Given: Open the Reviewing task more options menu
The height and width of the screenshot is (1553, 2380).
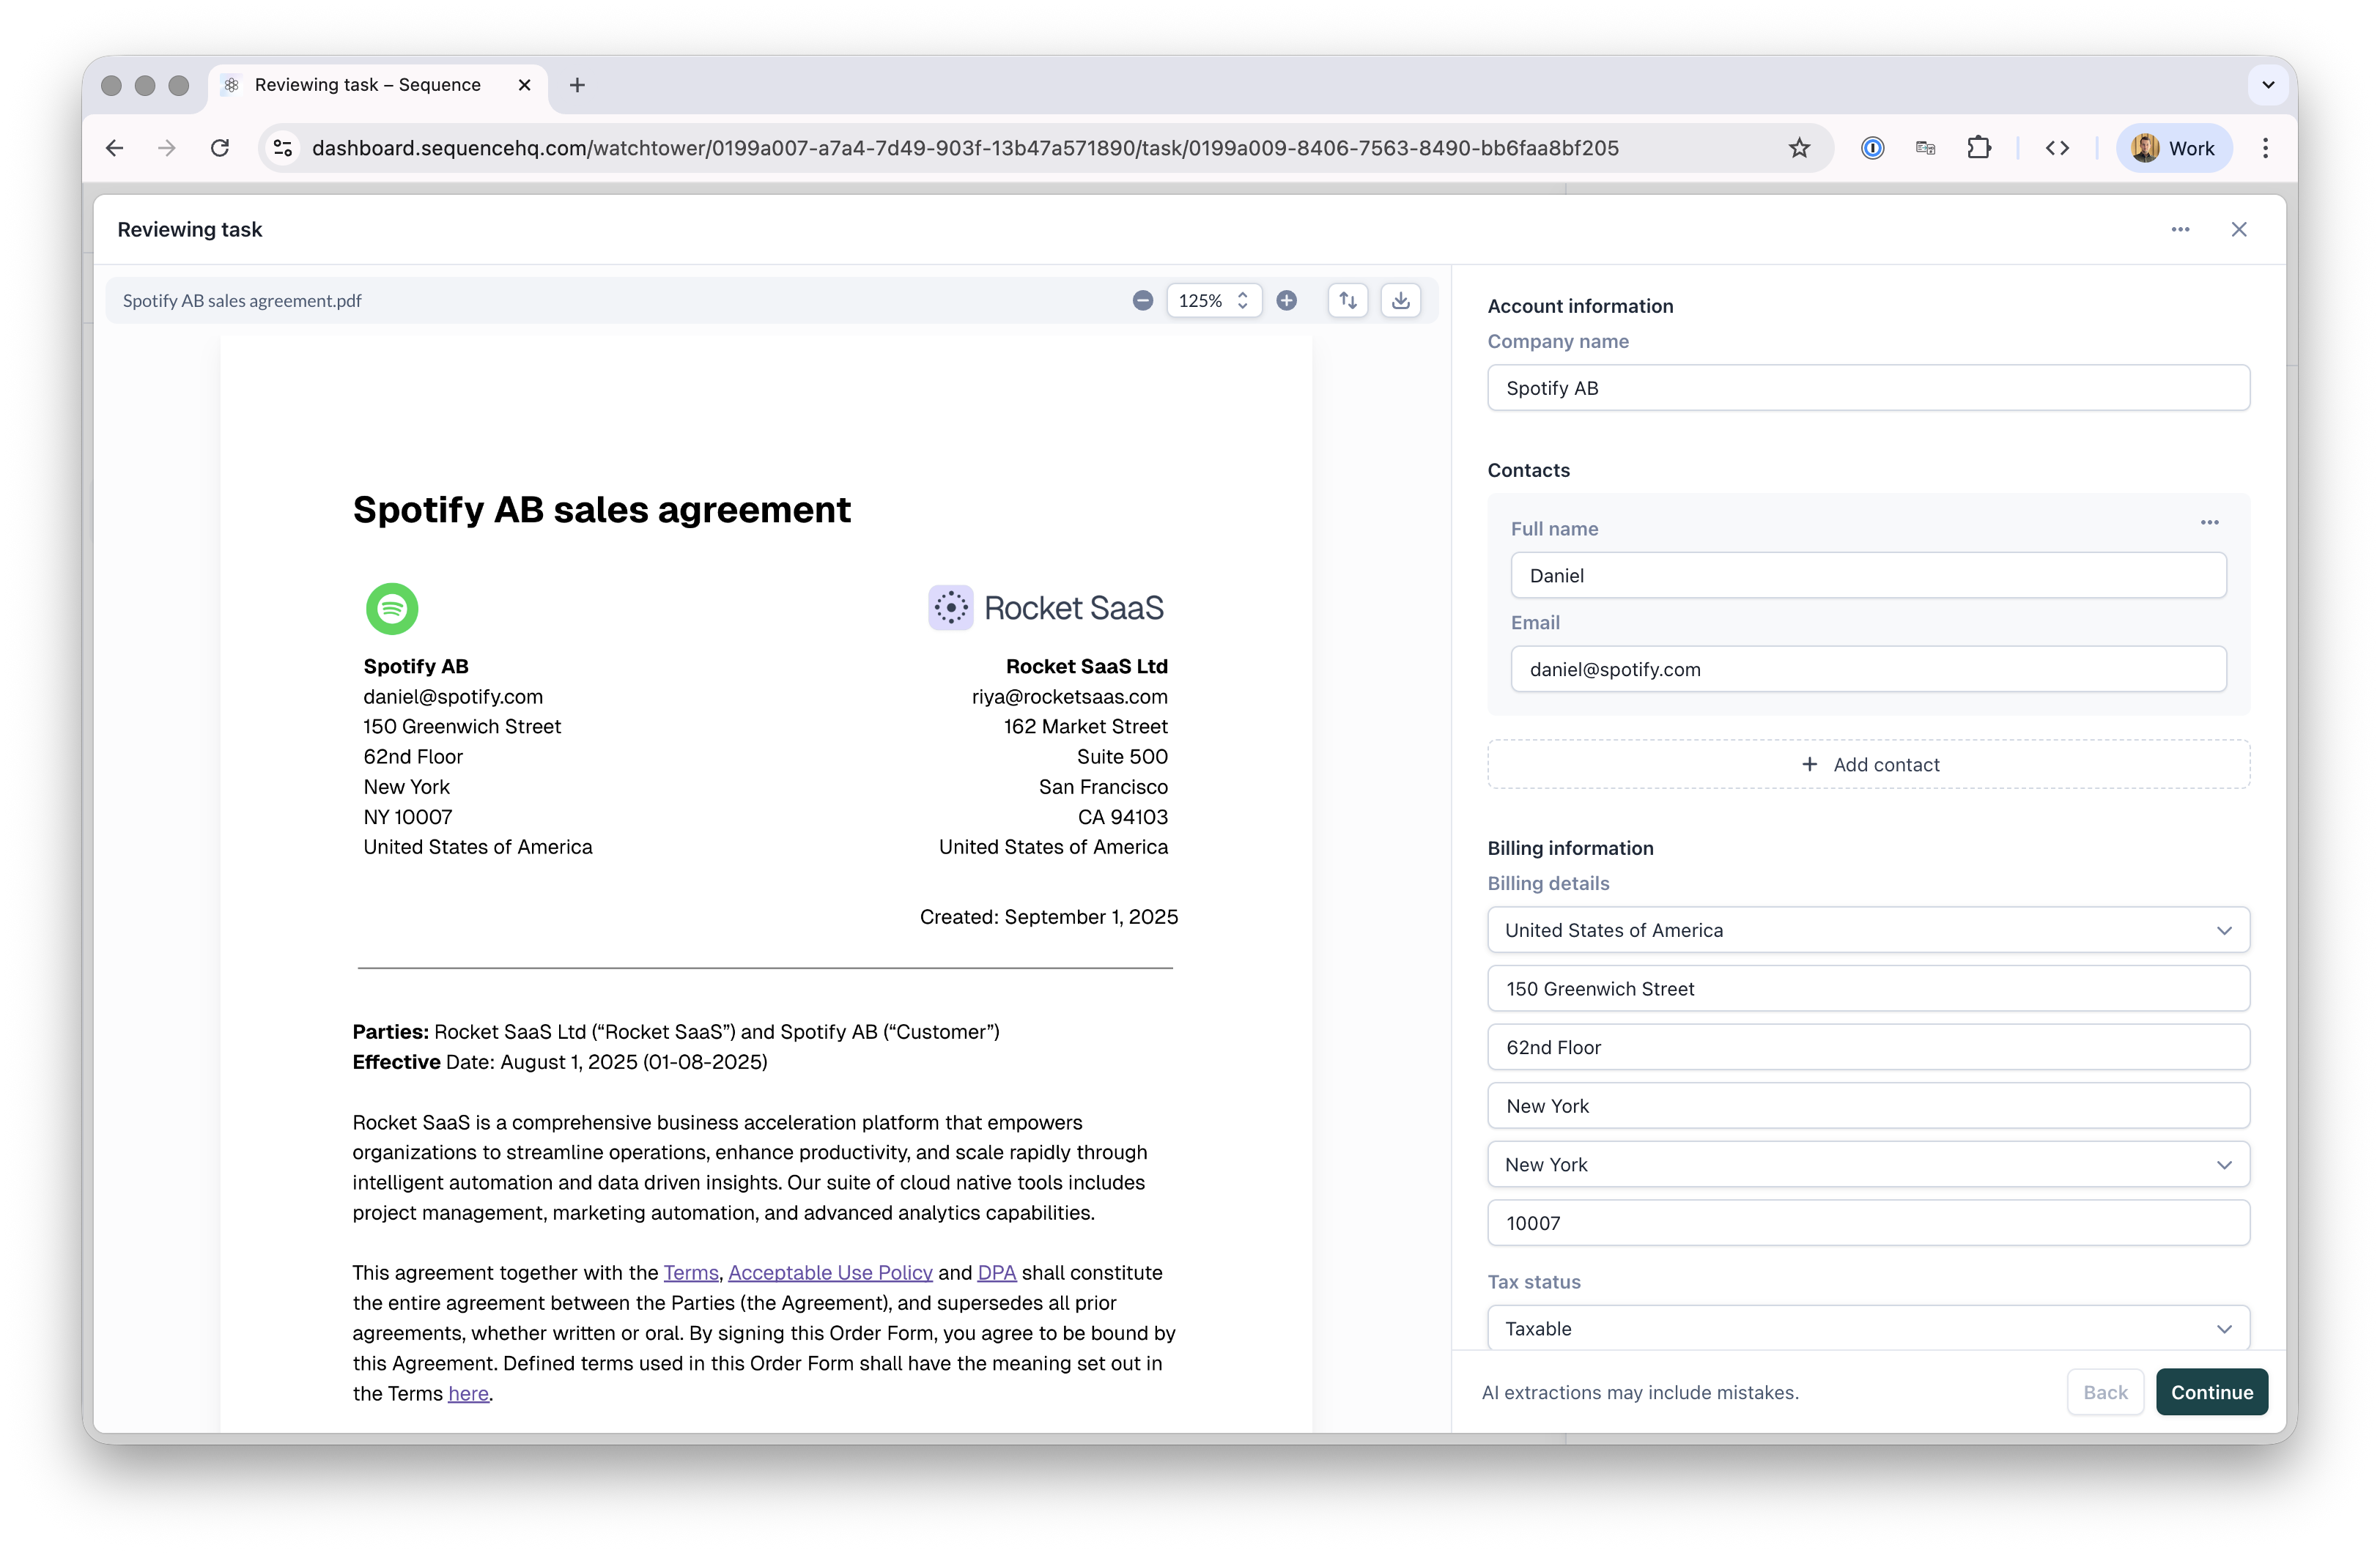Looking at the screenshot, I should point(2180,230).
